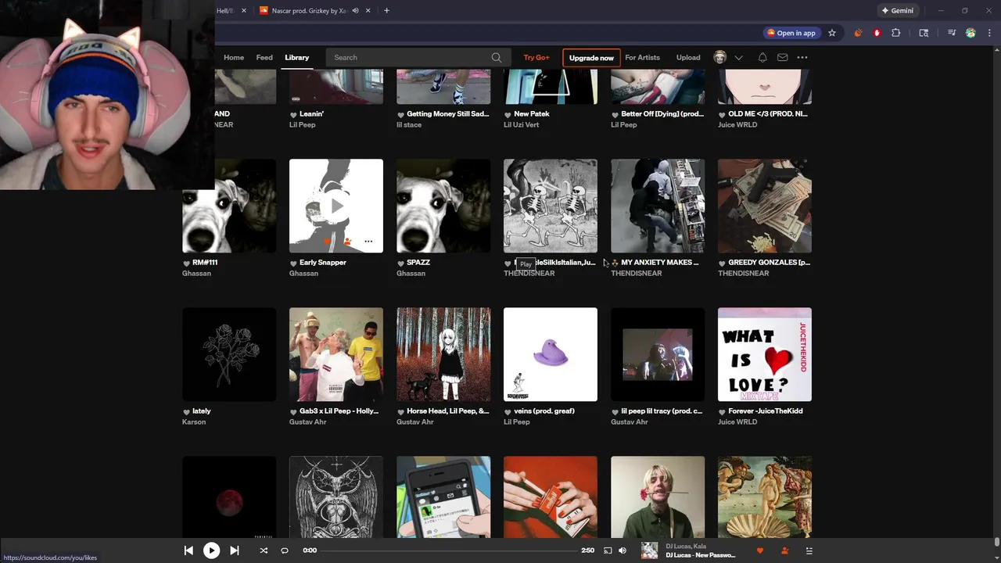Click the Upgrade now button
The image size is (1001, 563).
coord(591,58)
